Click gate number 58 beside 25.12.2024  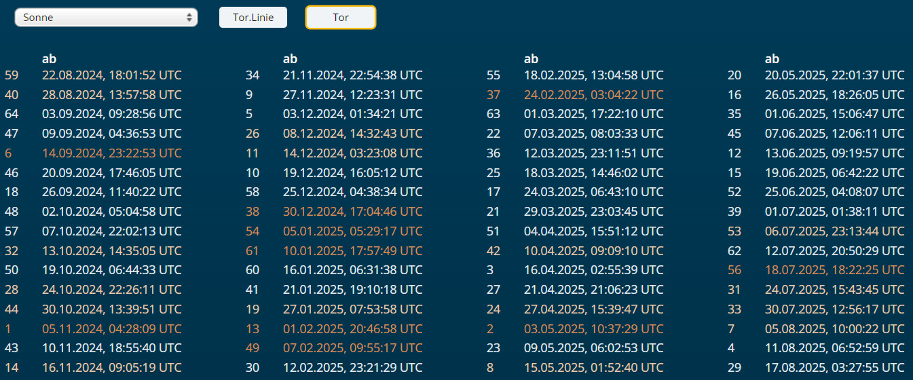coord(253,192)
